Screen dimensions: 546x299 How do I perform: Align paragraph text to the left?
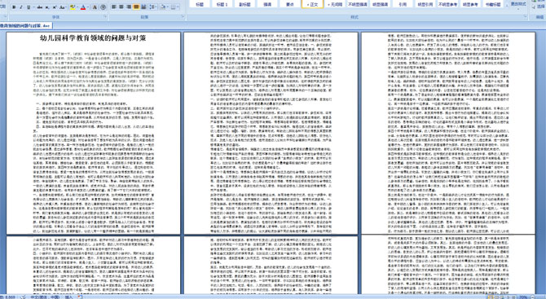click(113, 7)
